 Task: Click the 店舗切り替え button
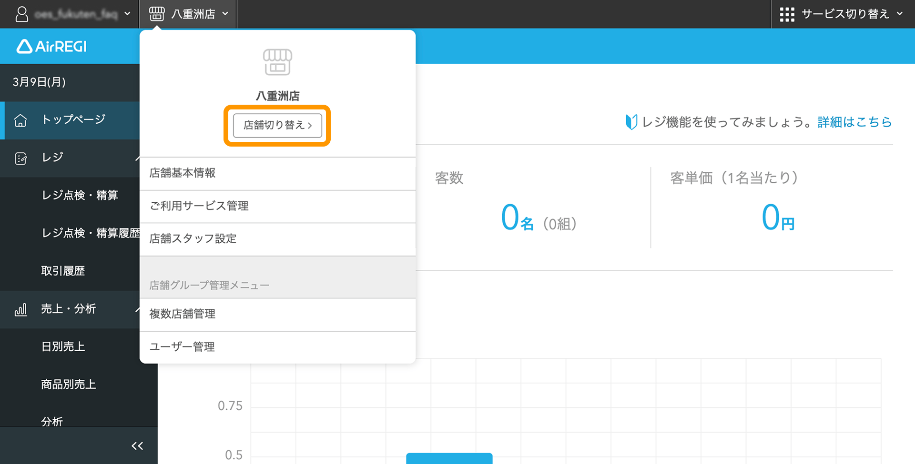coord(277,125)
